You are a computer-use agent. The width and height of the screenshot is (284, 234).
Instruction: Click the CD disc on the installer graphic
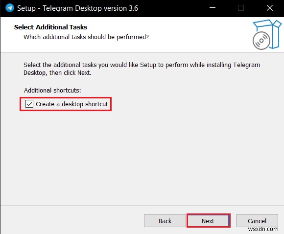point(261,41)
